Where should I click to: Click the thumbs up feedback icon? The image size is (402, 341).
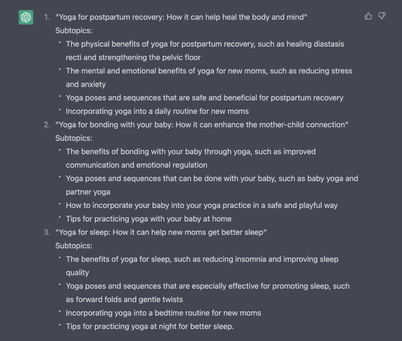pos(368,16)
